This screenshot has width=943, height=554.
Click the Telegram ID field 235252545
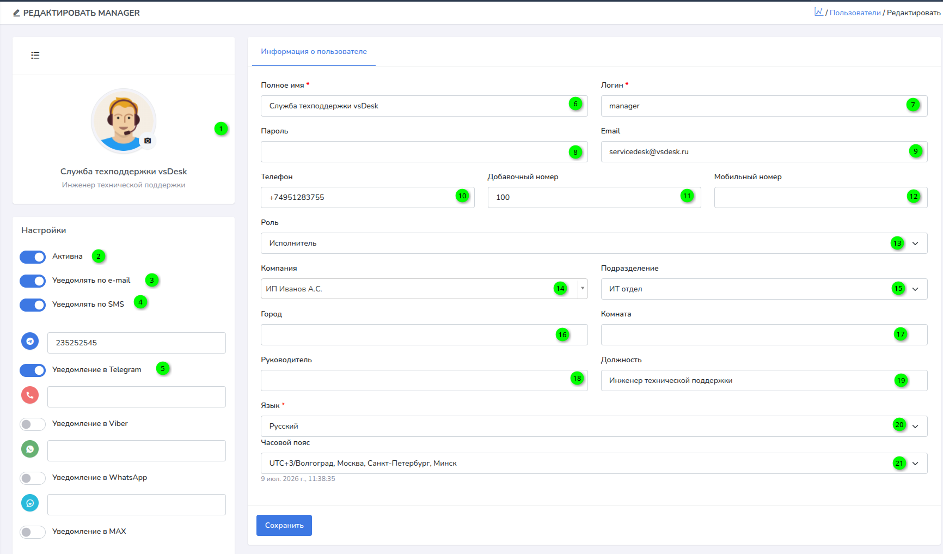(137, 343)
